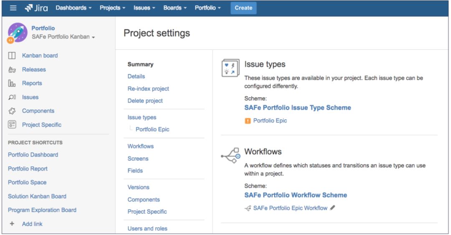
Task: Select the nested Portfolio Epic navigation item
Action: tap(152, 129)
